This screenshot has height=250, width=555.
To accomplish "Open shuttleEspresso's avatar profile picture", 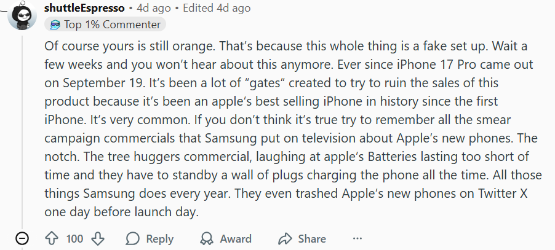I will coord(22,15).
